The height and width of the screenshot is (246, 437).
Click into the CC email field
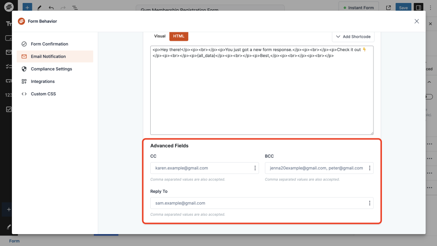click(201, 168)
